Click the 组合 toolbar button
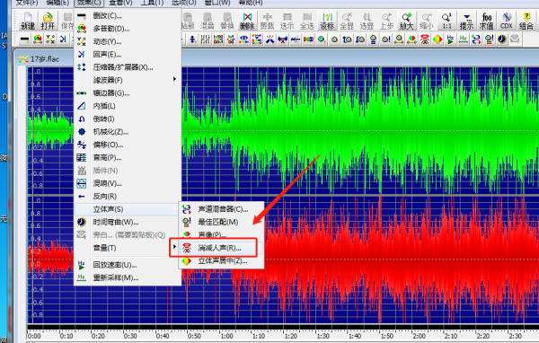This screenshot has height=343, width=539. coord(526,21)
